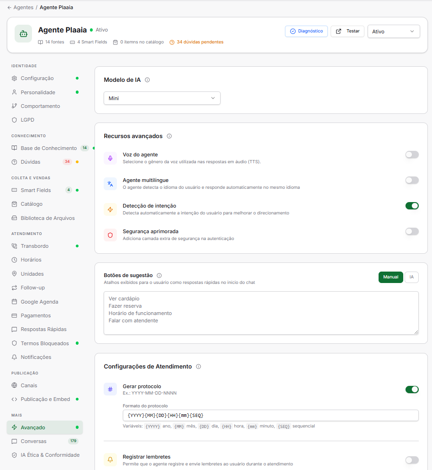Image resolution: width=432 pixels, height=470 pixels.
Task: Open Biblioteca de Arquivos
Action: (45, 218)
